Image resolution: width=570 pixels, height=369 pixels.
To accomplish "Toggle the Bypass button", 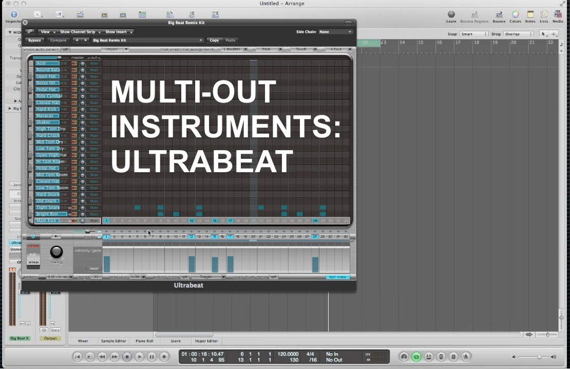I will pyautogui.click(x=34, y=40).
